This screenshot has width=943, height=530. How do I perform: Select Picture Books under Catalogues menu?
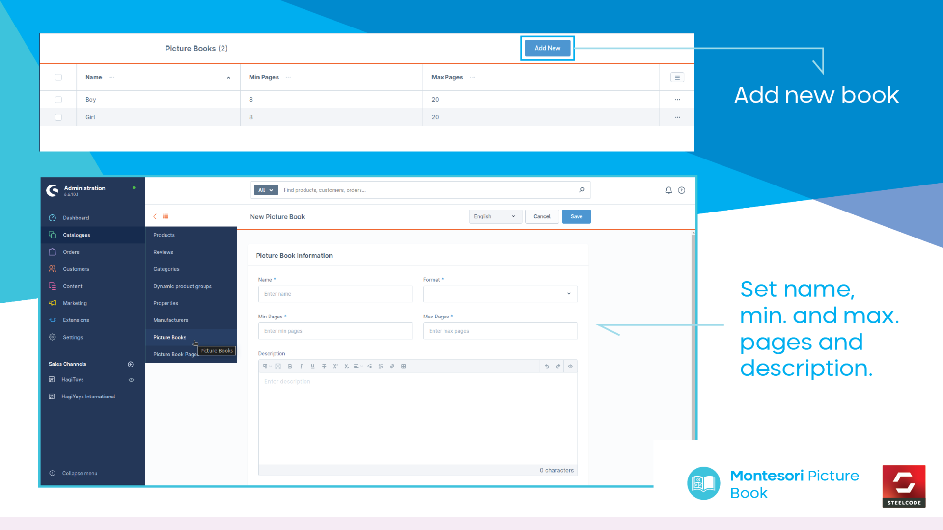(169, 337)
